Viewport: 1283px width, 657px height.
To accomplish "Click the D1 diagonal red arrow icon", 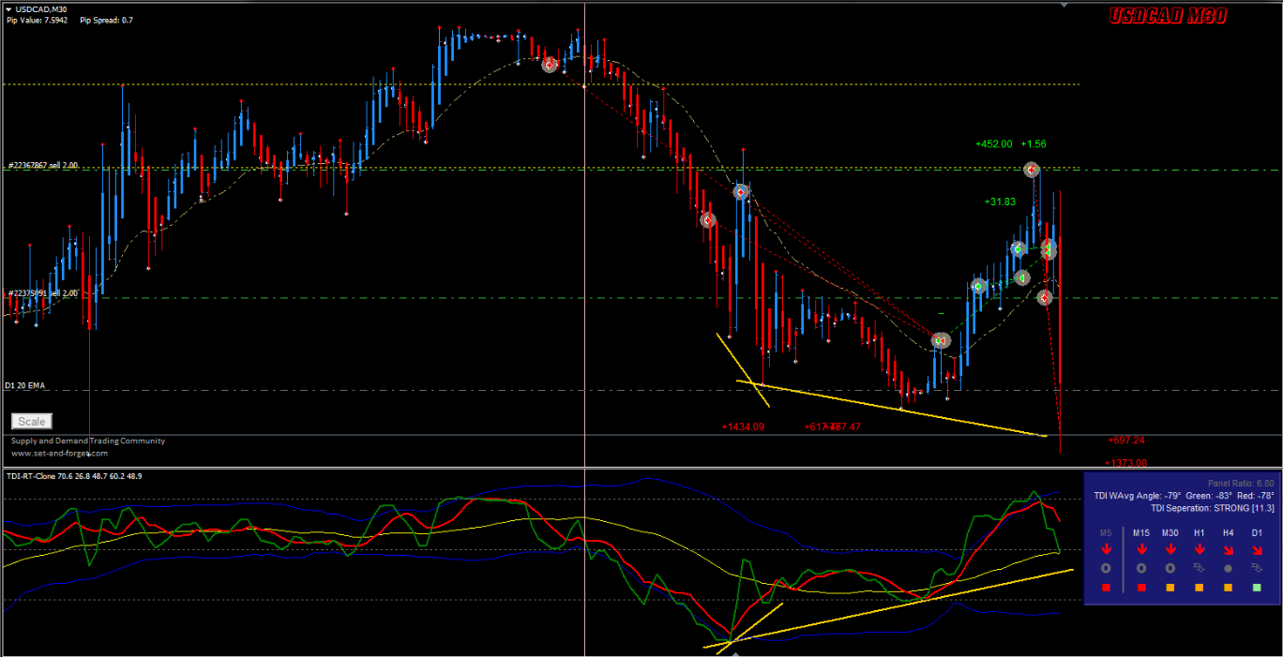I will 1257,550.
